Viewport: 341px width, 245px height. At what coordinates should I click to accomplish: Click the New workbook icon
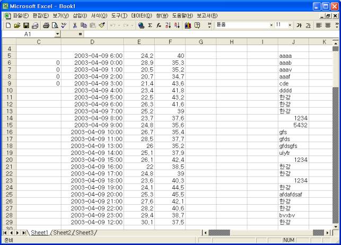click(8, 25)
